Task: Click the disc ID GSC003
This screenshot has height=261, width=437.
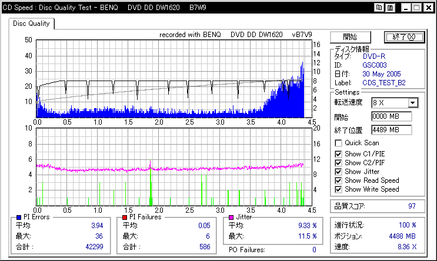Action: click(375, 65)
